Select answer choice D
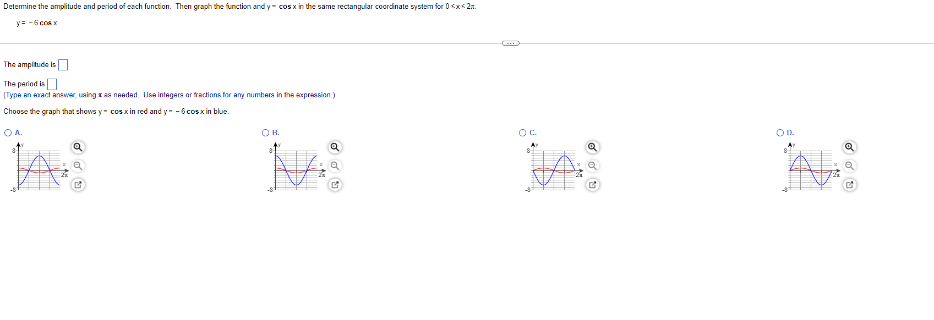 tap(780, 132)
